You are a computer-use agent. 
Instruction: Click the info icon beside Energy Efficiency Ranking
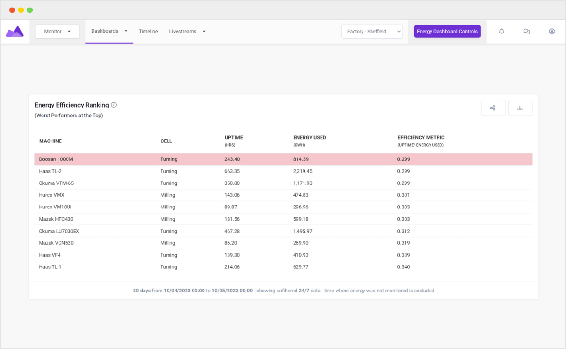pyautogui.click(x=114, y=105)
